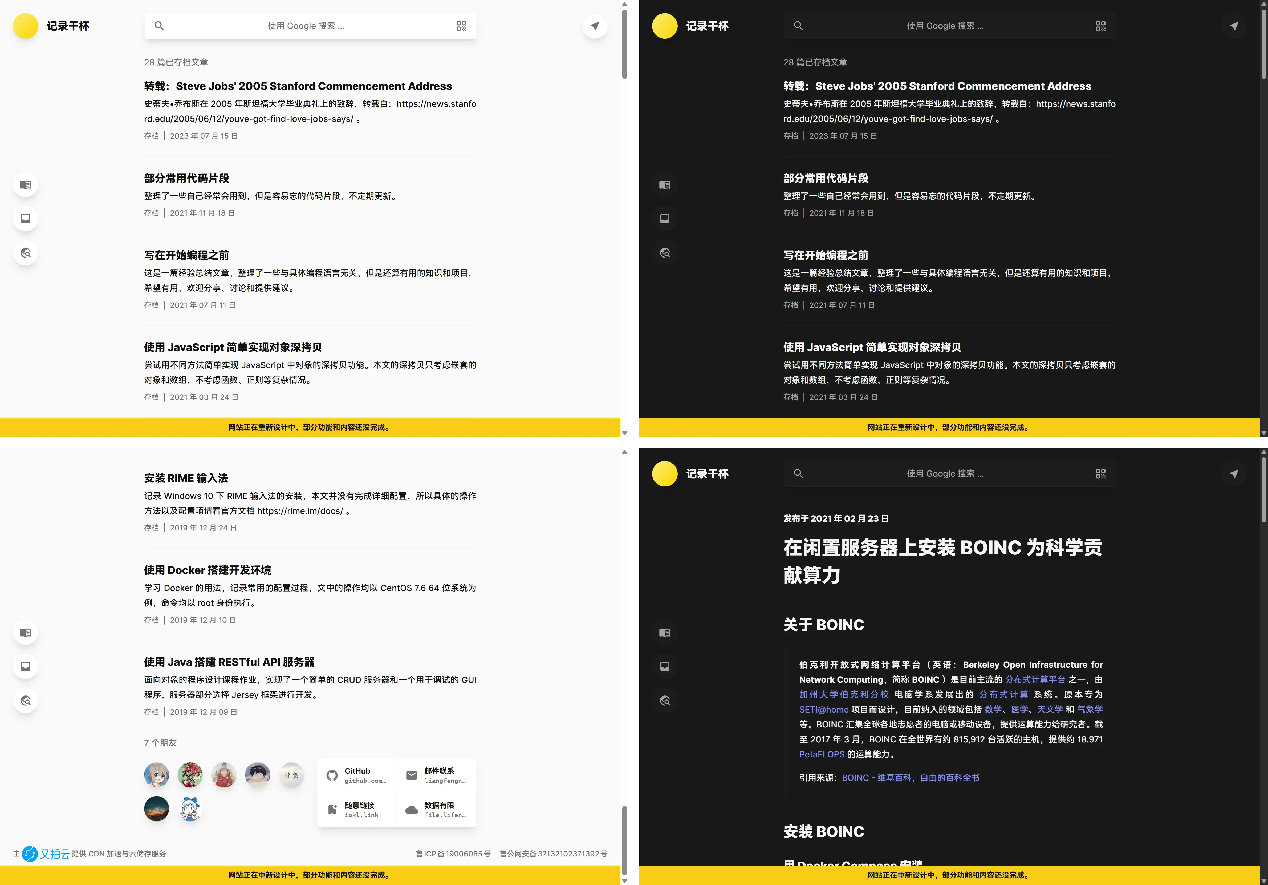Click the site-explore globe icon in sidebar

point(25,253)
